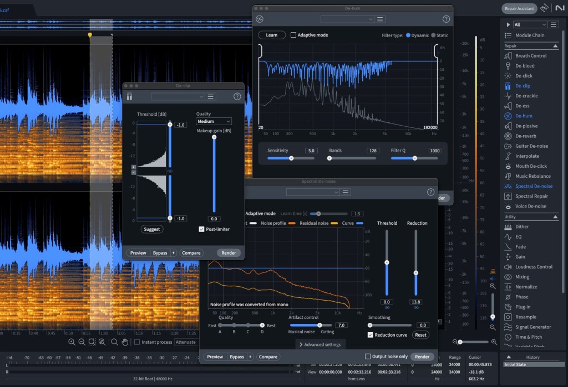Expand Advanced settings in Spectral De-noise
Viewport: 568px width, 387px height.
(x=320, y=345)
